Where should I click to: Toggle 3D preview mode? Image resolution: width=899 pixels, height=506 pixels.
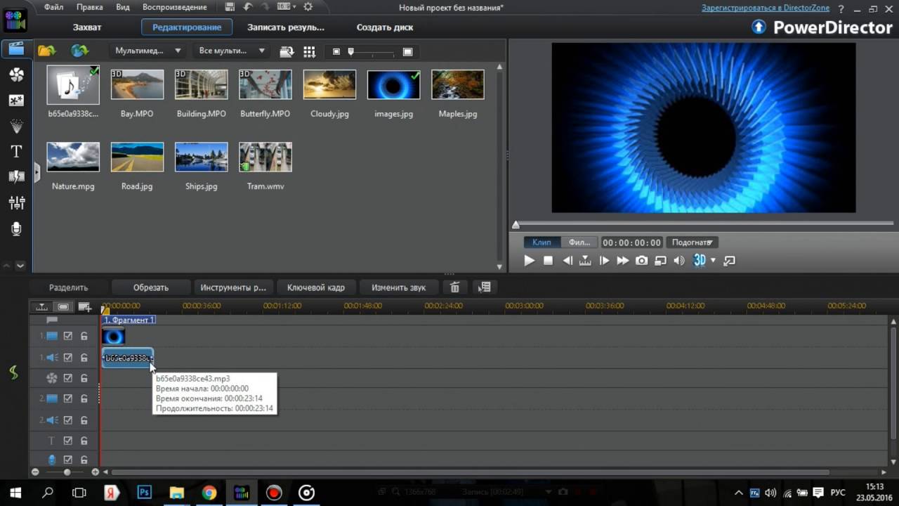pyautogui.click(x=700, y=260)
